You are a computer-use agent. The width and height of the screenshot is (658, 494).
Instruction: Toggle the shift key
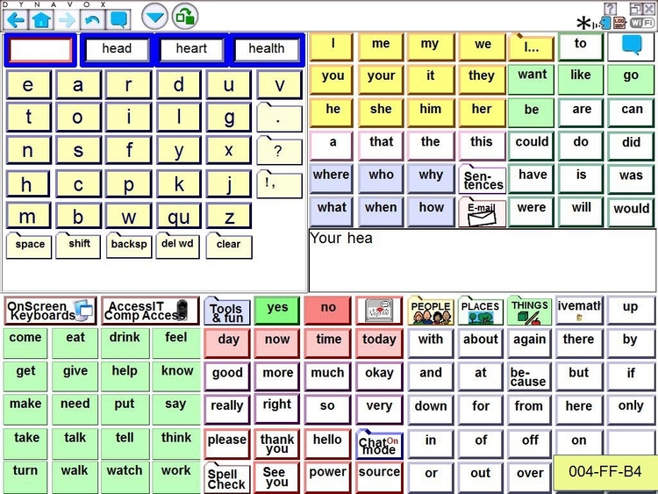pos(79,246)
